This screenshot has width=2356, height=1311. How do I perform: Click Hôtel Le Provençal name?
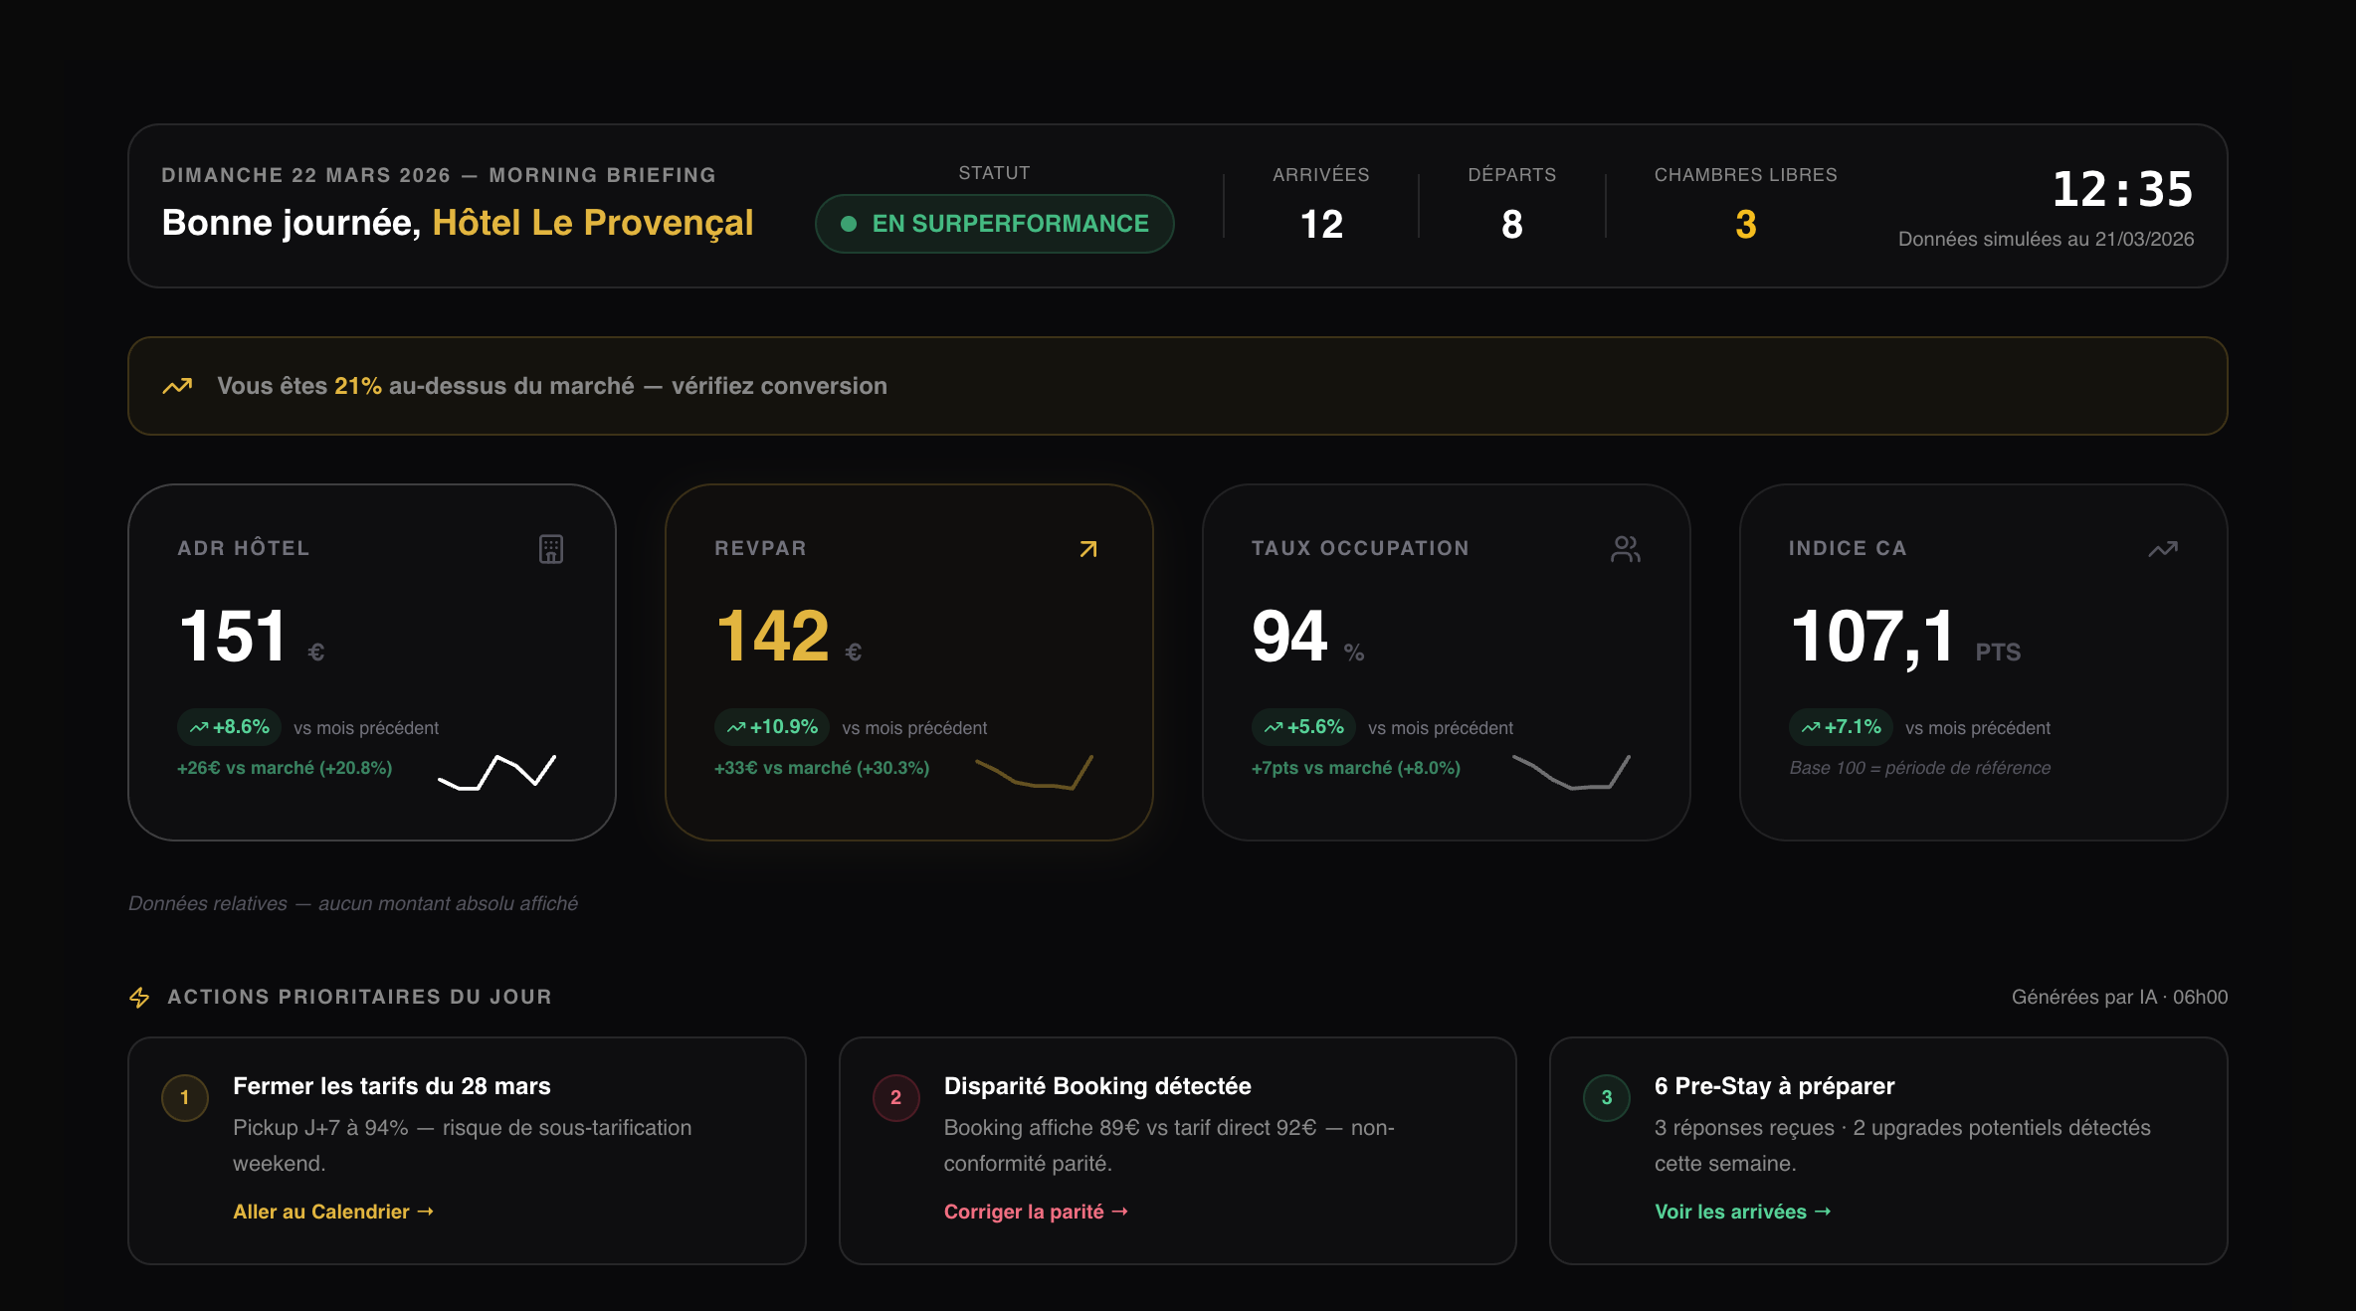[593, 223]
